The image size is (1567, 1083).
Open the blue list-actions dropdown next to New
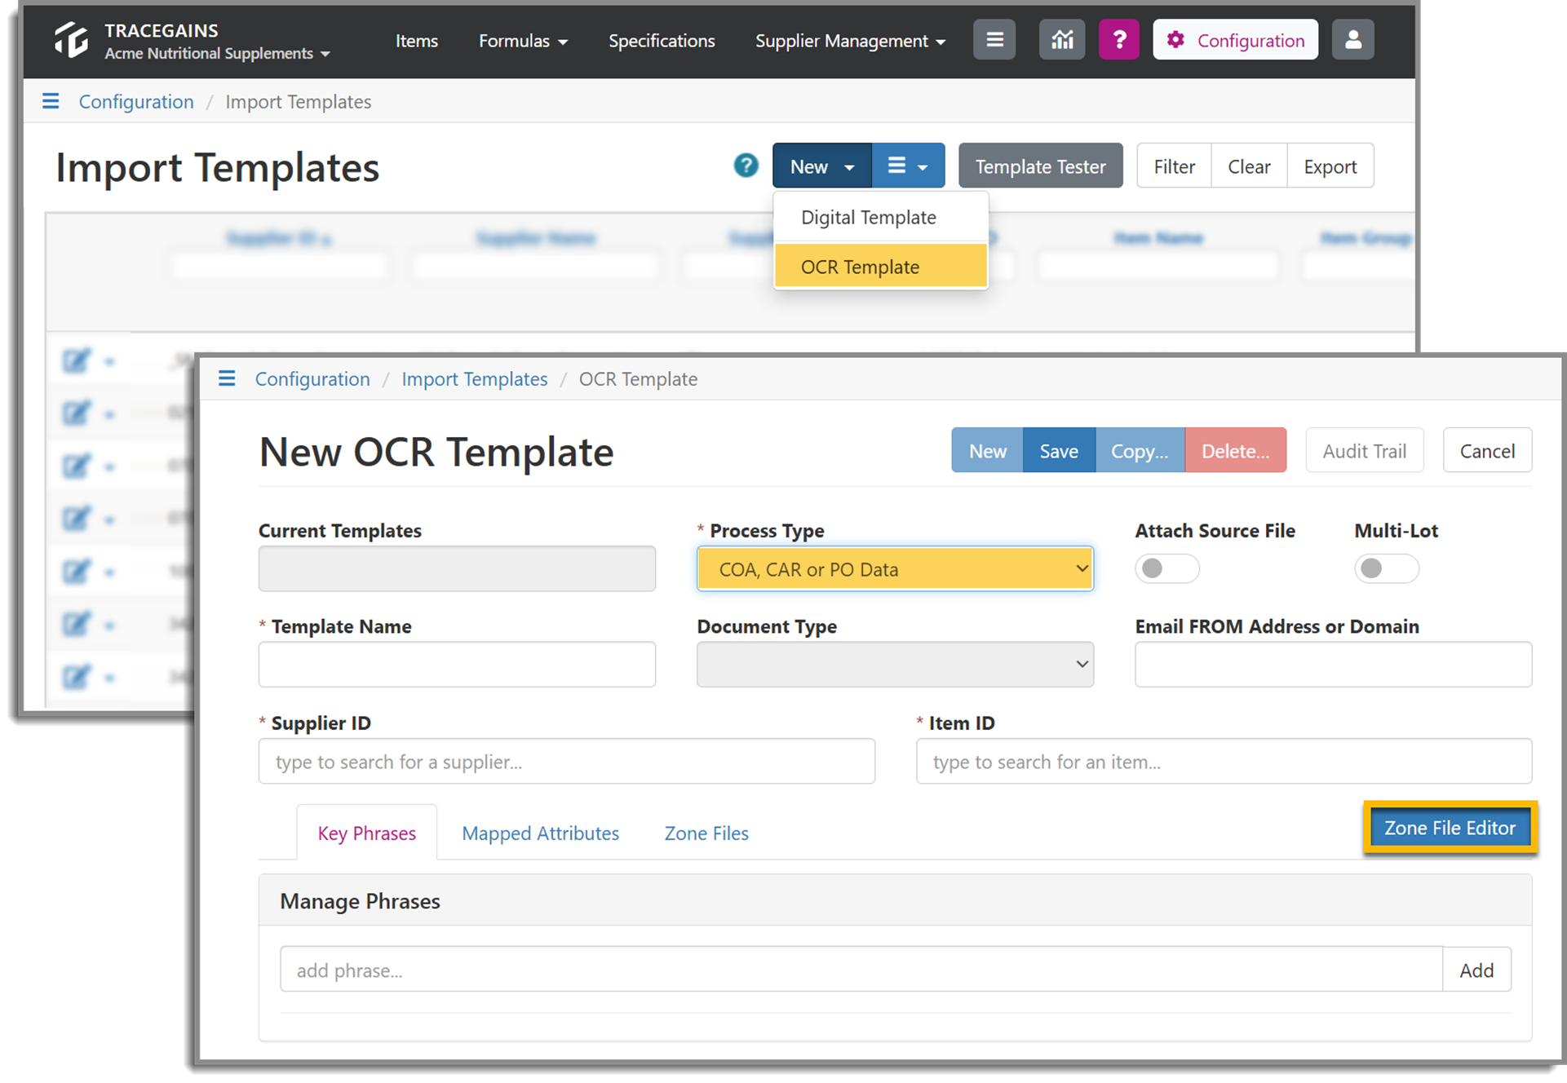908,166
